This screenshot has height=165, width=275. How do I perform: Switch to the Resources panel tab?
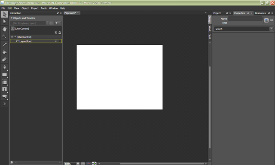(260, 13)
